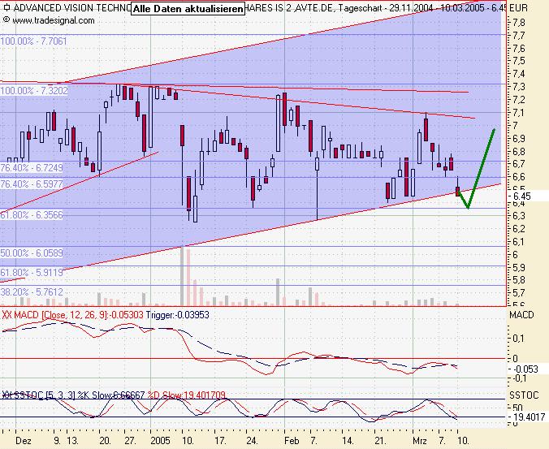Viewport: 549px width, 449px height.
Task: Select the green V-shaped forecast line
Action: (476, 168)
